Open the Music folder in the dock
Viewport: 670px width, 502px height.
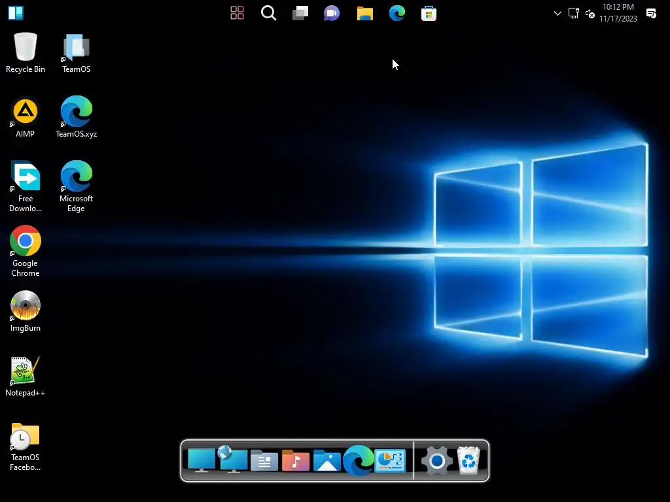pyautogui.click(x=296, y=461)
